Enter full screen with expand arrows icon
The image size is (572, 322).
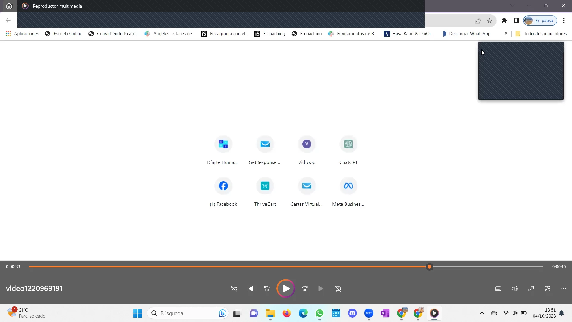pos(531,289)
